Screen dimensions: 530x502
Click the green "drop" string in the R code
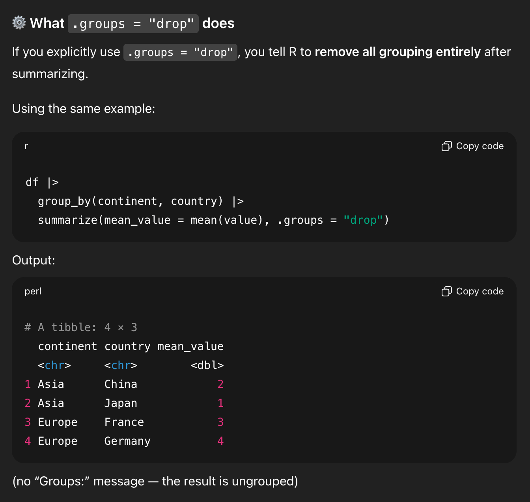(363, 220)
